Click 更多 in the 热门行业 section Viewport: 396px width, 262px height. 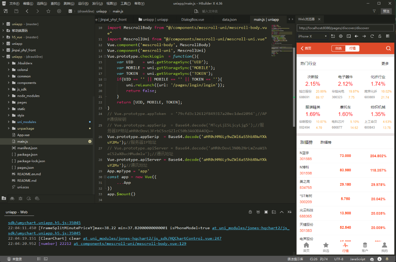[385, 64]
